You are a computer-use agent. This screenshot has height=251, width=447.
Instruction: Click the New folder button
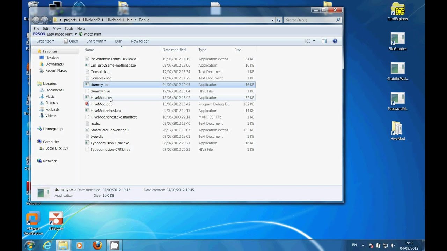(140, 41)
